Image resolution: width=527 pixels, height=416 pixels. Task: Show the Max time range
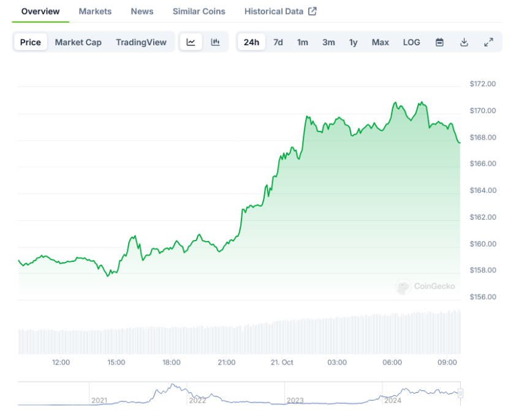[x=380, y=42]
